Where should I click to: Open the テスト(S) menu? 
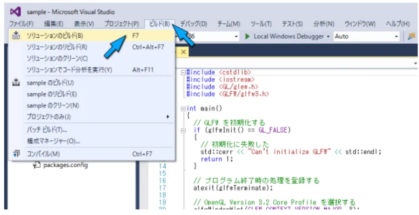coord(293,24)
